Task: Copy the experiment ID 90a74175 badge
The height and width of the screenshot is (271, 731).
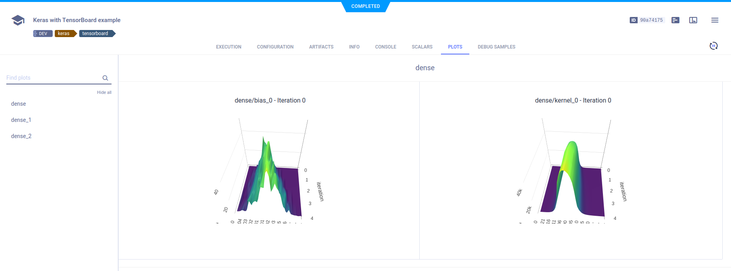Action: tap(647, 20)
